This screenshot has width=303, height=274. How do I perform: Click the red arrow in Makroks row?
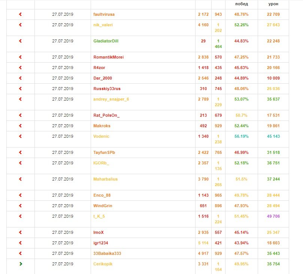(20, 126)
